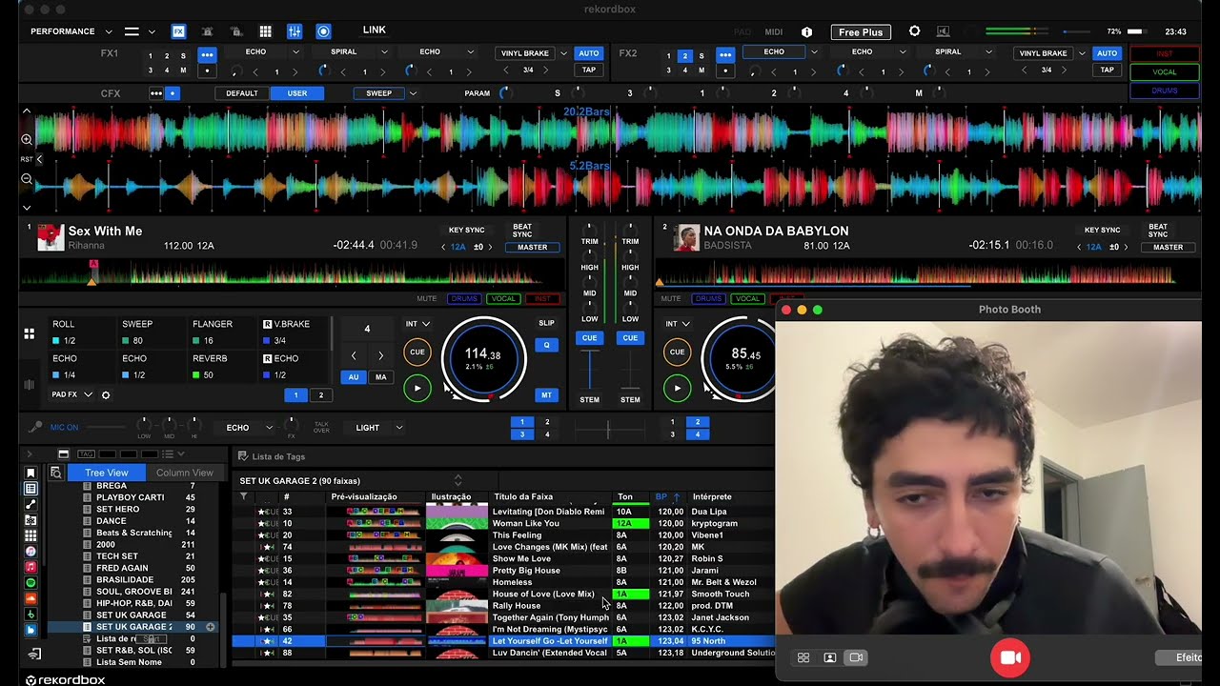1220x686 pixels.
Task: Toggle deck 1 headphone CUE in mixer
Action: click(589, 338)
